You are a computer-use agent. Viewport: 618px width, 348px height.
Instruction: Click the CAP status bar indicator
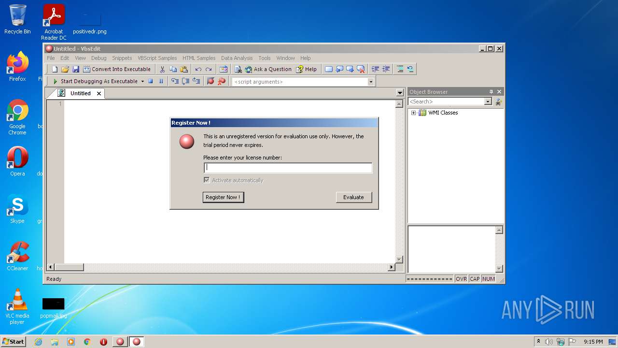(x=475, y=279)
